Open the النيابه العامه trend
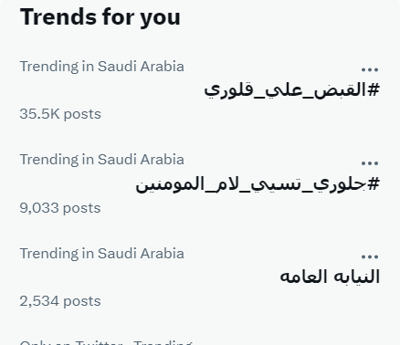Image resolution: width=400 pixels, height=345 pixels. click(x=330, y=277)
